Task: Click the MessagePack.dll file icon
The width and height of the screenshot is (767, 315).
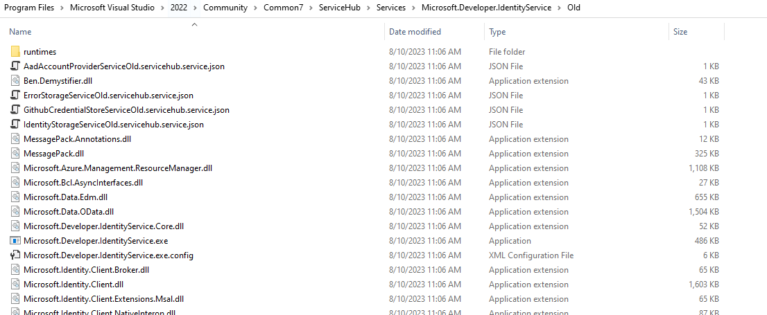Action: pyautogui.click(x=15, y=154)
